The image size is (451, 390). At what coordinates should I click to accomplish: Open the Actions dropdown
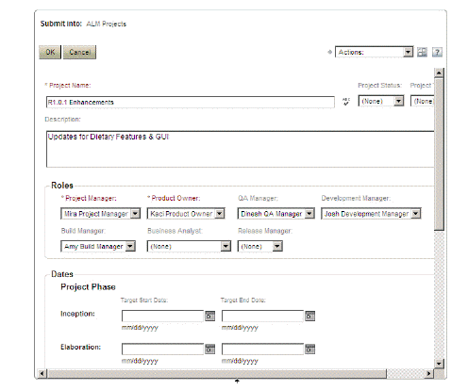(374, 52)
